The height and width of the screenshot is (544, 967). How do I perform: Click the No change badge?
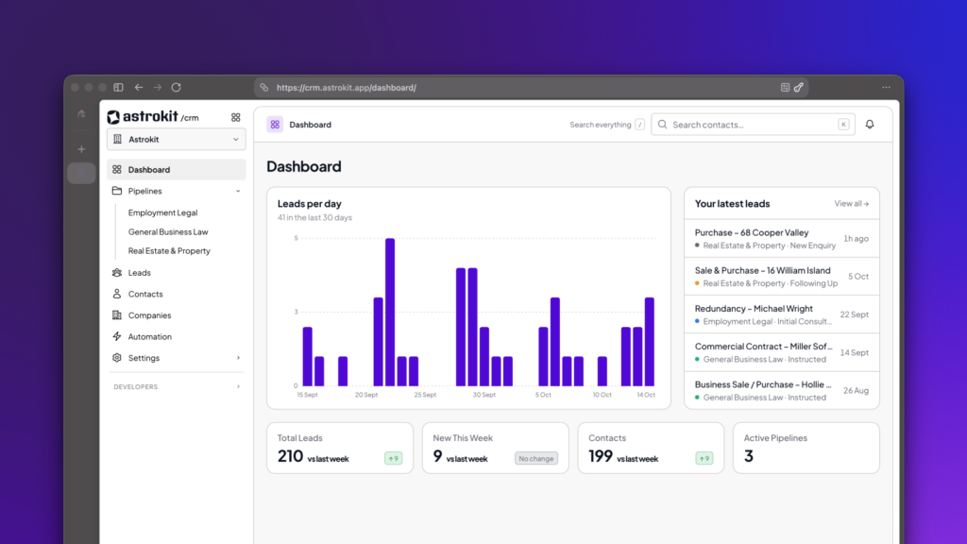click(536, 458)
